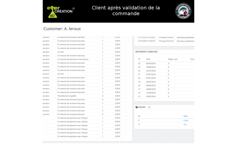Image resolution: width=237 pixels, height=152 pixels.
Task: Click the 'Customer: A. leroux' heading
Action: [x=62, y=29]
